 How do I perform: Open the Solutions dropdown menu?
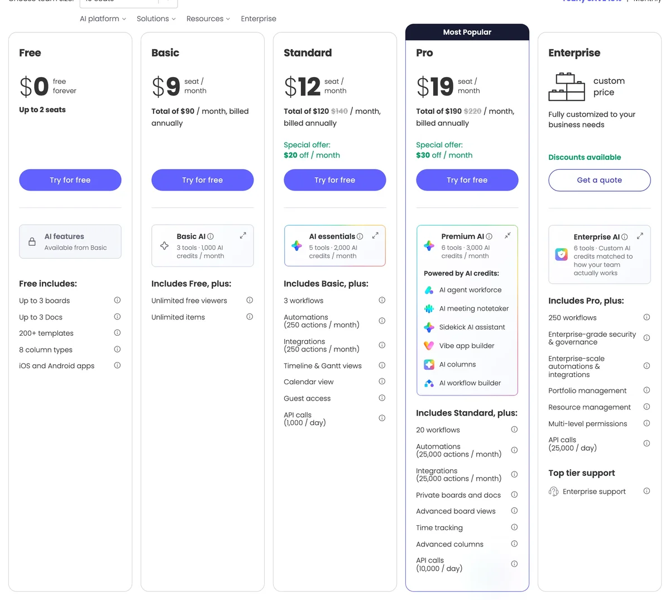click(156, 18)
